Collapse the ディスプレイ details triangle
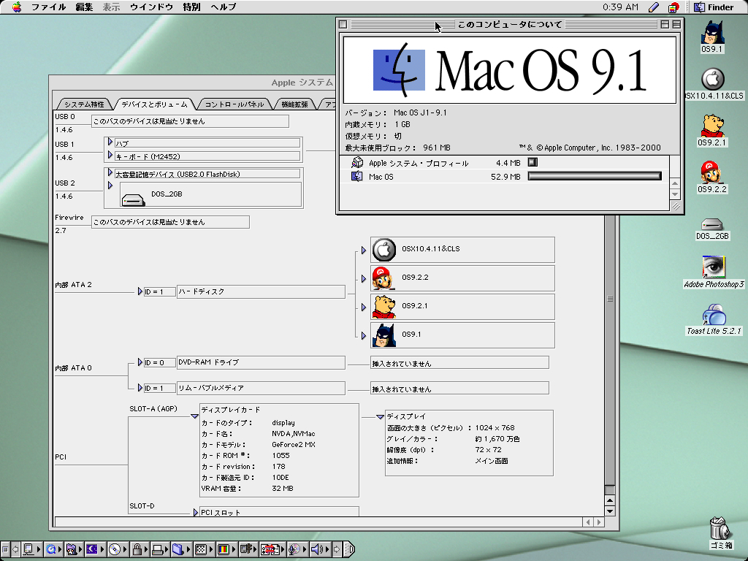Image resolution: width=748 pixels, height=561 pixels. pos(380,416)
